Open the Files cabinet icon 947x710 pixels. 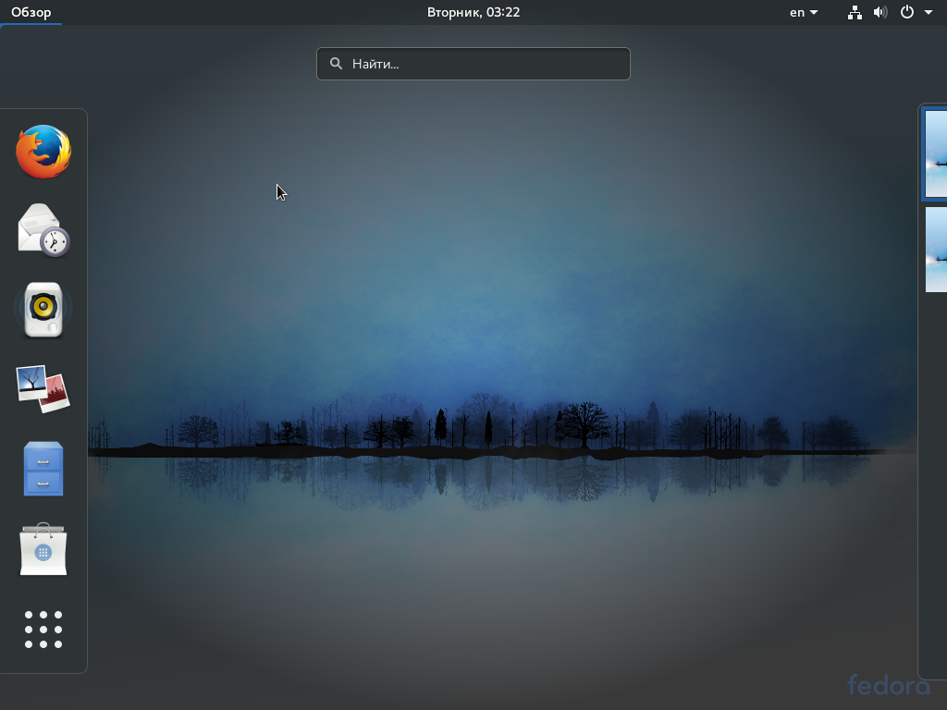click(x=43, y=469)
